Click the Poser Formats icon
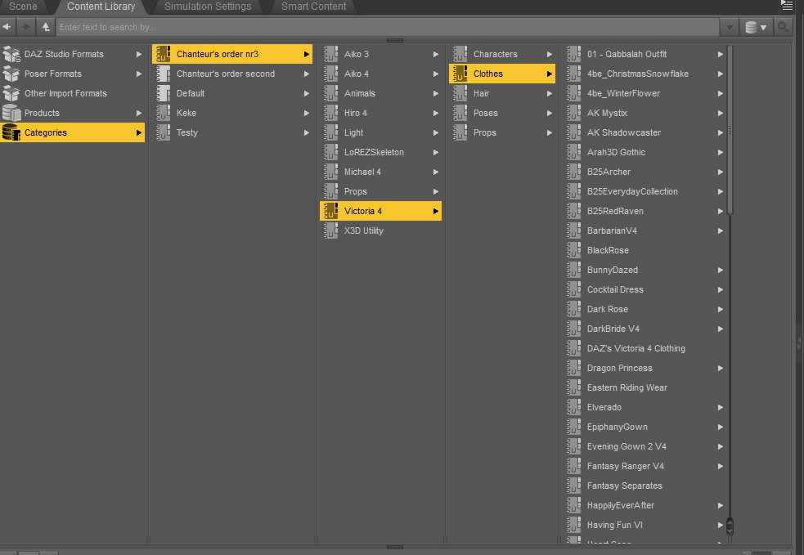Screen dimensions: 804x555 pos(11,74)
